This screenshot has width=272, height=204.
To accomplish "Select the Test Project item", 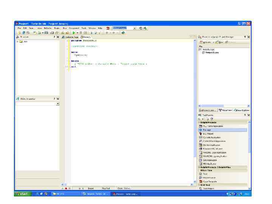I will 207,189.
